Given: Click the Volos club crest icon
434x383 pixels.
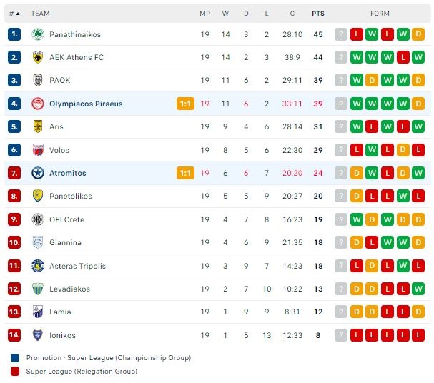Looking at the screenshot, I should 38,150.
